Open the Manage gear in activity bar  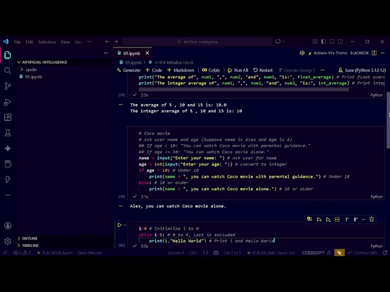click(x=8, y=241)
